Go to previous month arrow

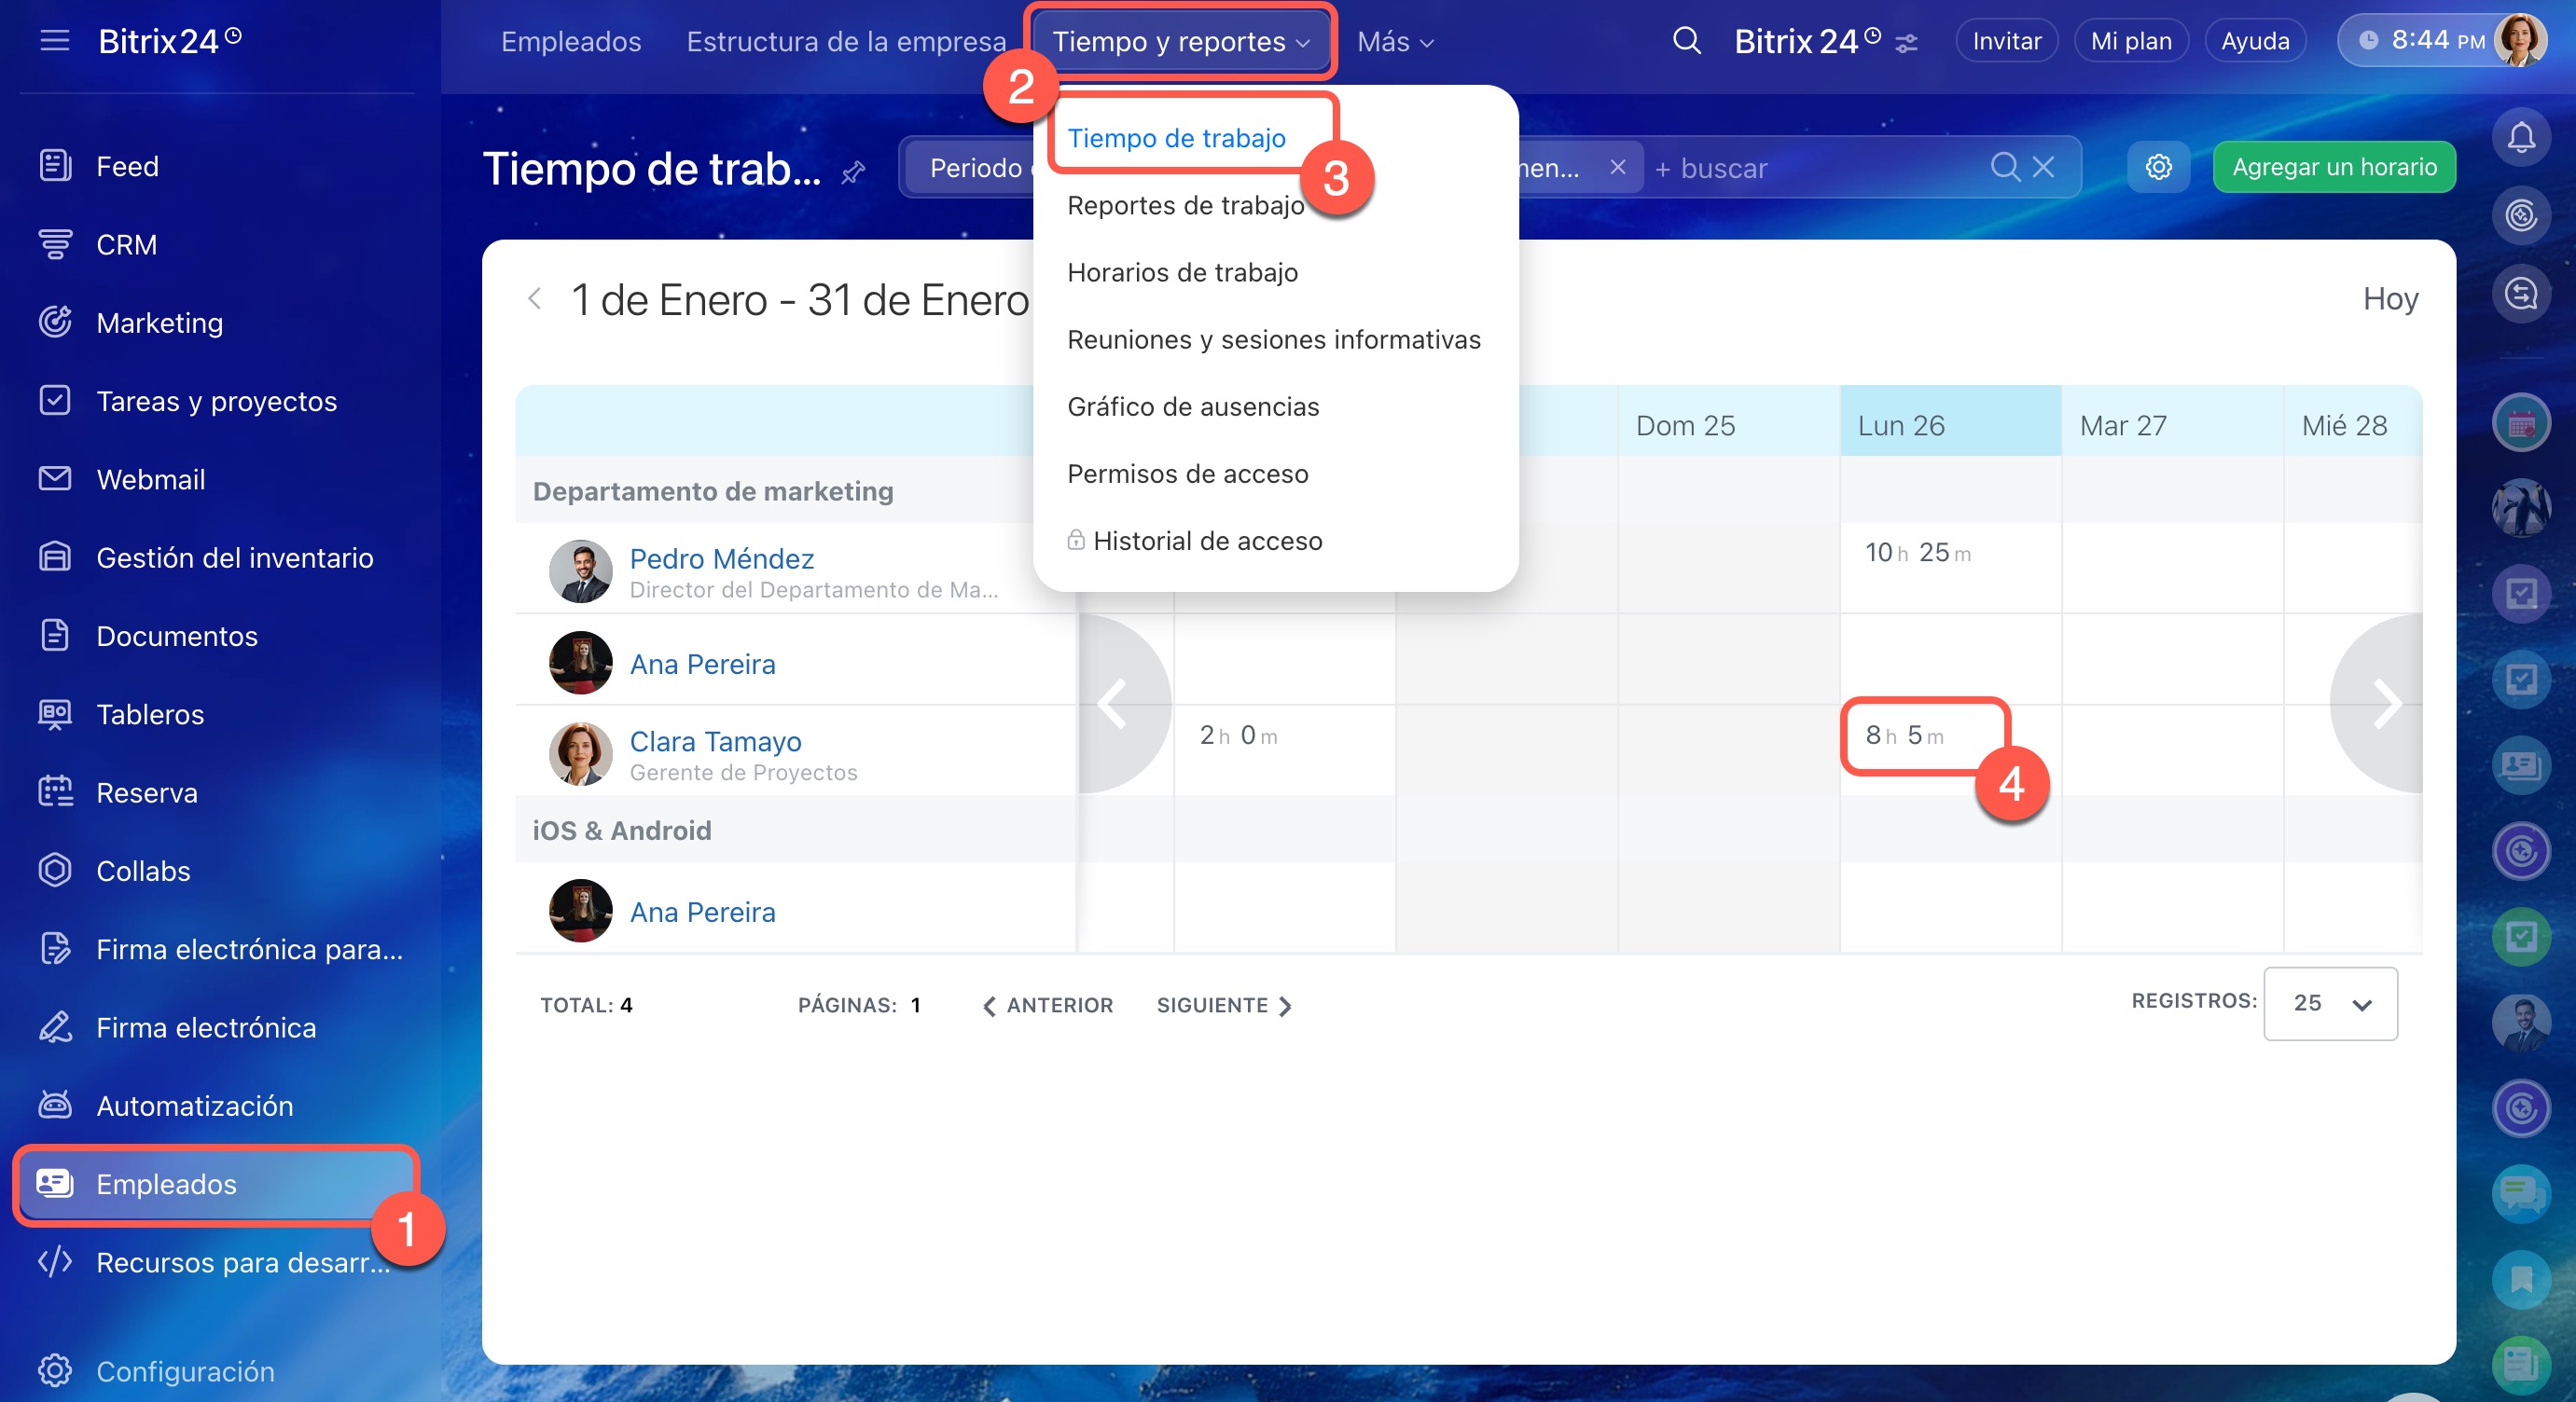click(x=535, y=299)
